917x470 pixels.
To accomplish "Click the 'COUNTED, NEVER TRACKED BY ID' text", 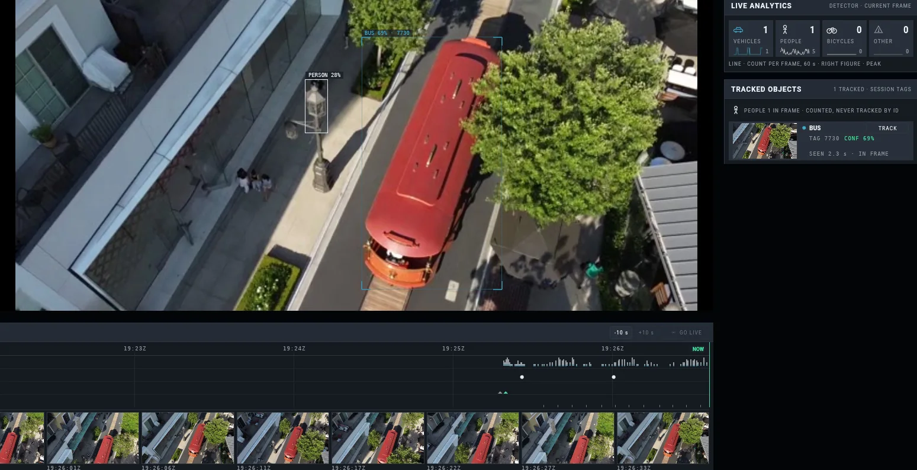I will tap(852, 111).
